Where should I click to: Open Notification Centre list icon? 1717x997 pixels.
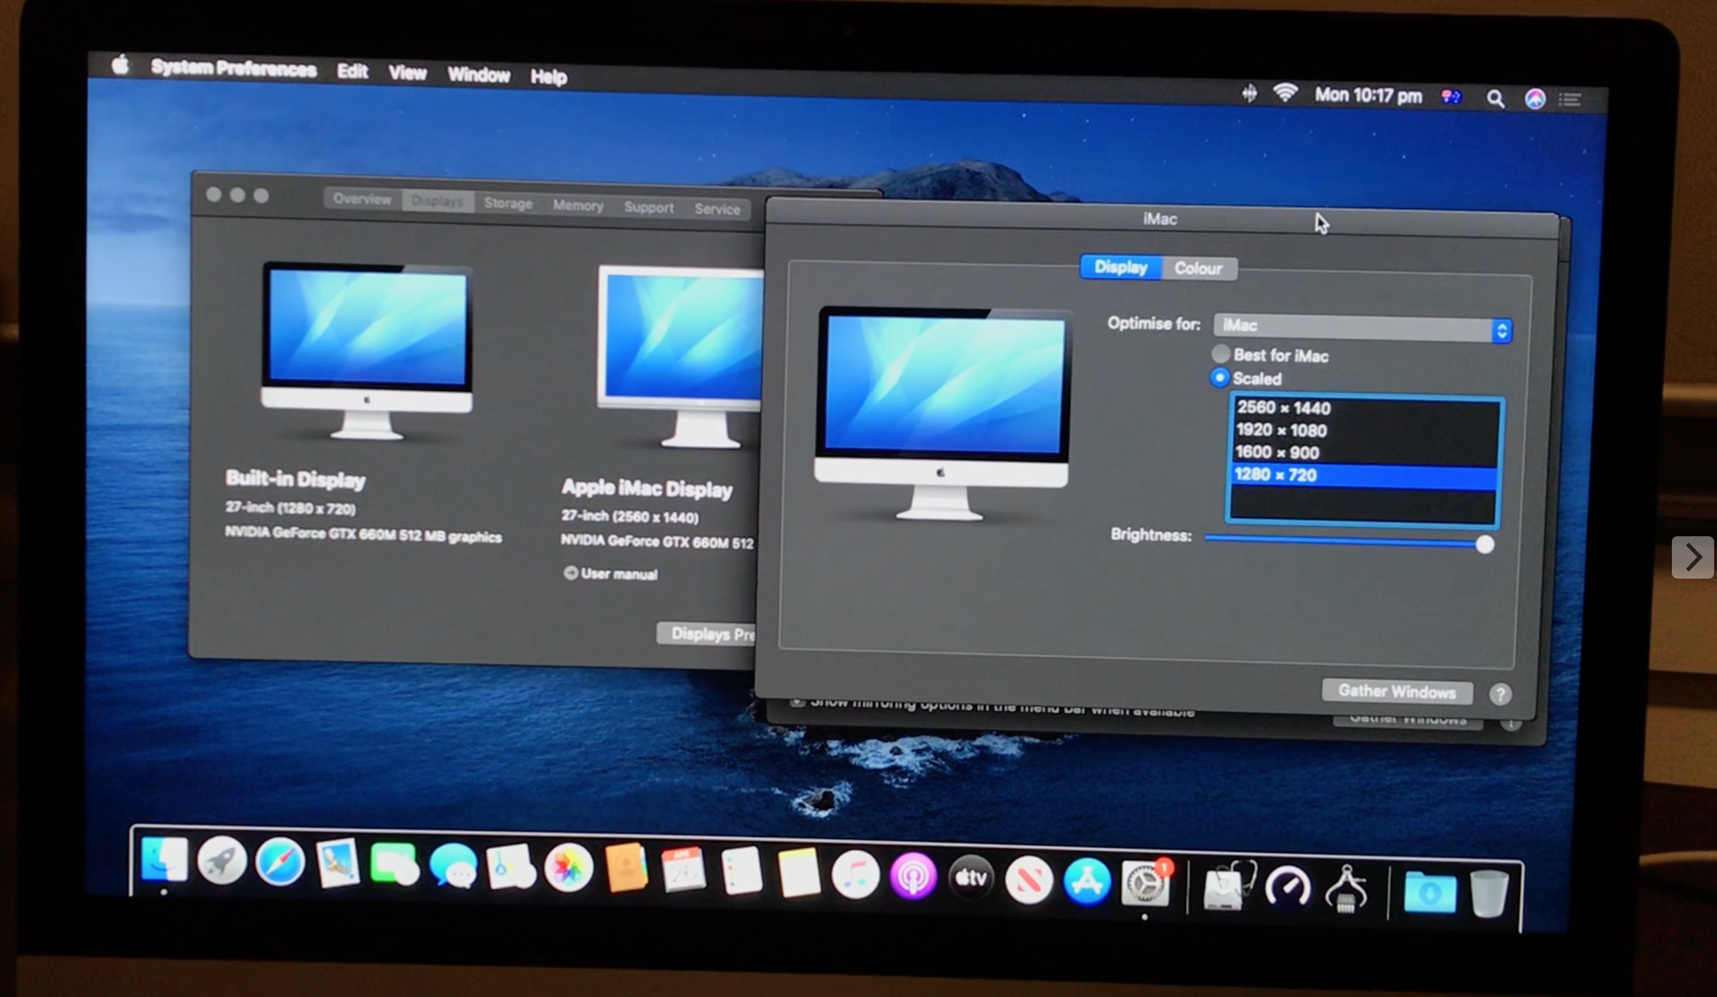[1570, 99]
